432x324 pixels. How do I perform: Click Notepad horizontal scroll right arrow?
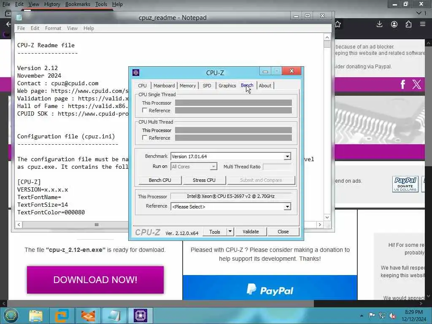click(x=320, y=224)
